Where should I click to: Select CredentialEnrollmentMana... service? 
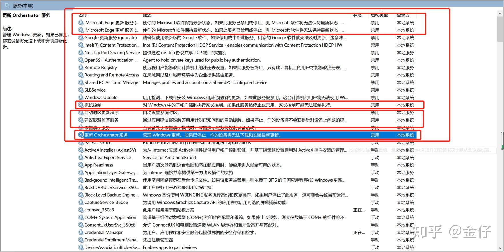[112, 240]
